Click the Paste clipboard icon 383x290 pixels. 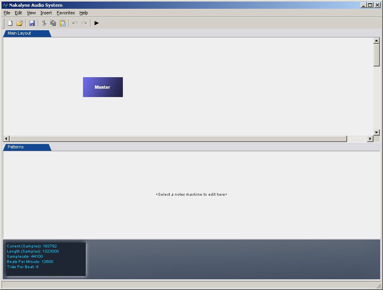coord(63,23)
